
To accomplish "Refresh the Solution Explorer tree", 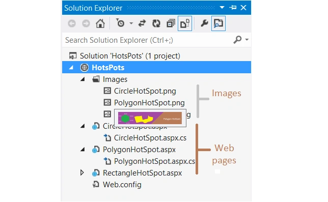I will click(156, 23).
